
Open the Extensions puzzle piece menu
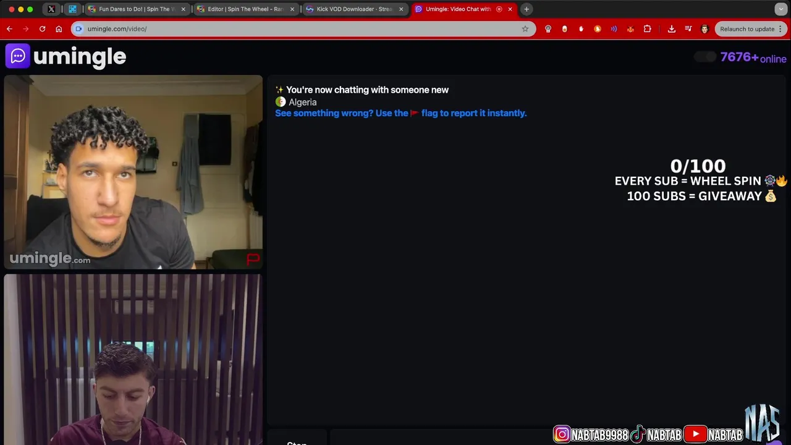[647, 29]
